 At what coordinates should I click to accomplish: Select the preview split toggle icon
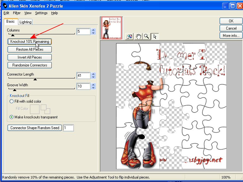click(x=129, y=37)
